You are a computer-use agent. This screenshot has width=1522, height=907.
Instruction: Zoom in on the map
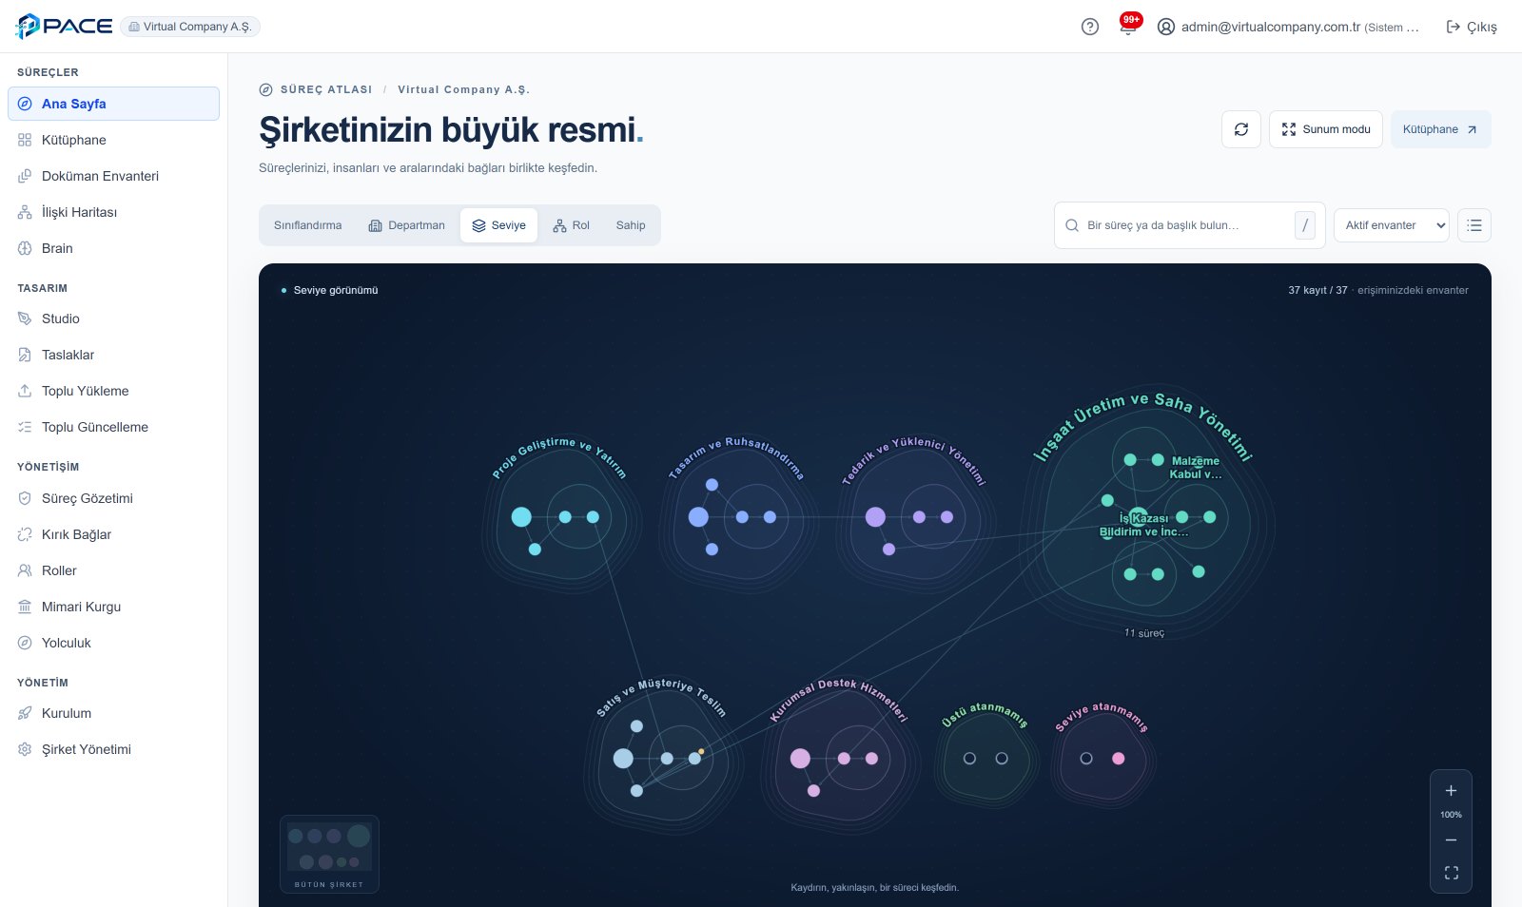pos(1451,790)
